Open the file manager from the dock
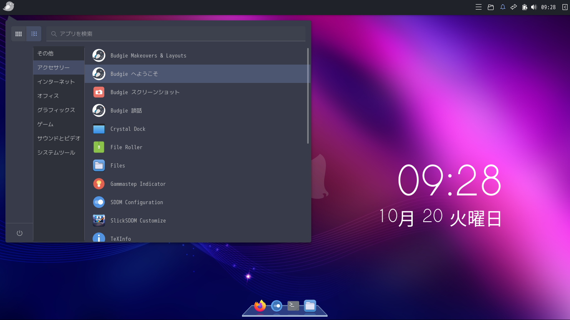 point(310,306)
